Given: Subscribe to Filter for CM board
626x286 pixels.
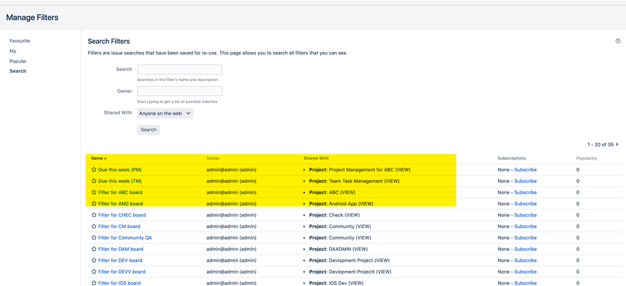Looking at the screenshot, I should tap(526, 226).
